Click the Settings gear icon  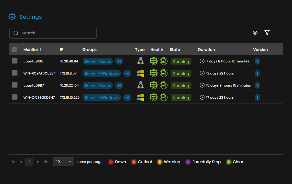[x=12, y=17]
